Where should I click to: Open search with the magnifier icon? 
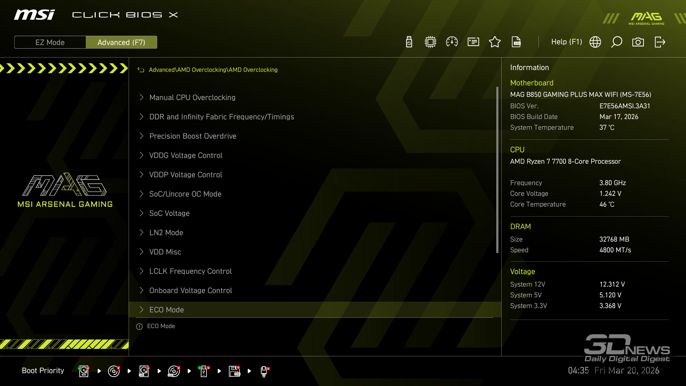[x=617, y=42]
